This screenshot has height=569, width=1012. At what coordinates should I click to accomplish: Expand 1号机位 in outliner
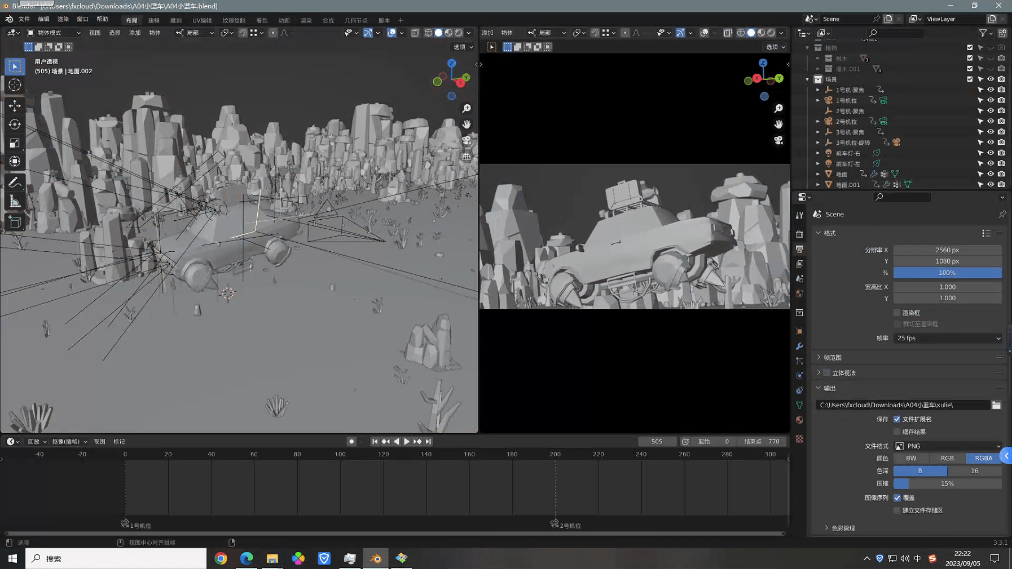(x=818, y=100)
